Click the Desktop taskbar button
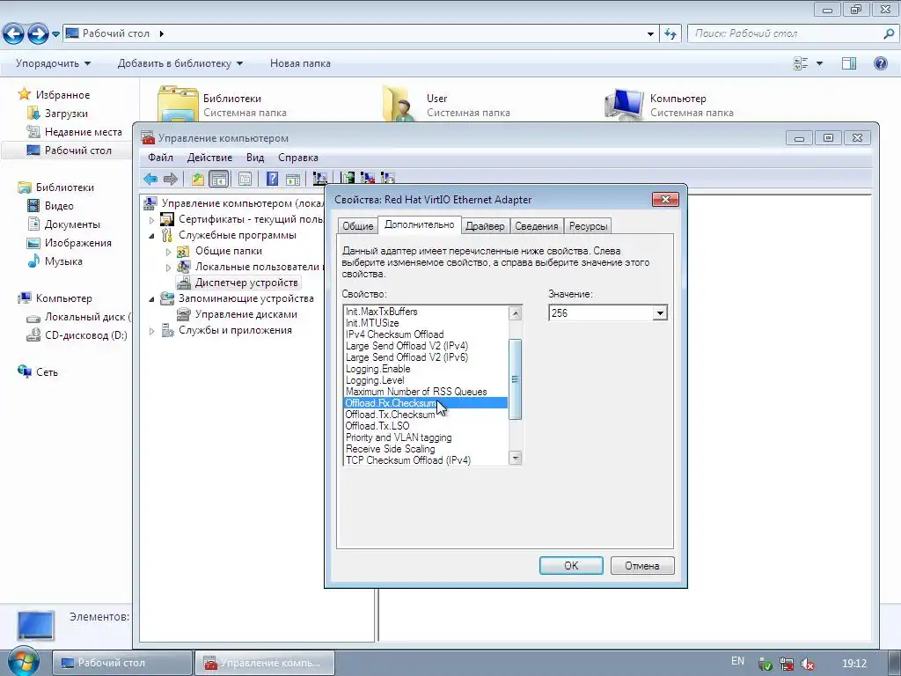901x676 pixels. click(x=122, y=663)
